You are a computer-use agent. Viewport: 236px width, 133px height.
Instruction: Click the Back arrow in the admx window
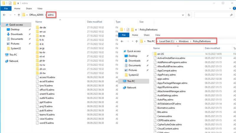[4, 15]
